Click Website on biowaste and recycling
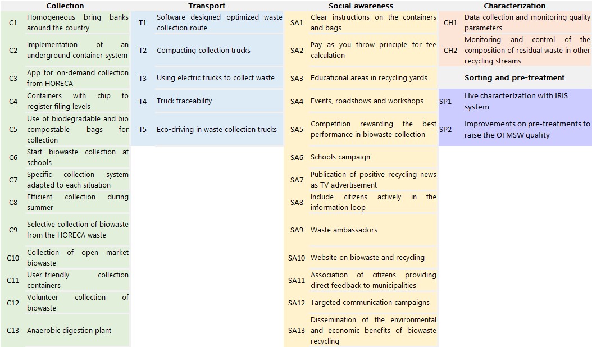The width and height of the screenshot is (592, 347). (x=367, y=258)
